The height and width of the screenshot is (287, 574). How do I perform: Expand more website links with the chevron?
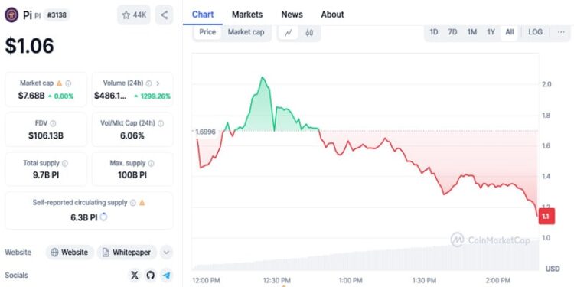click(167, 253)
